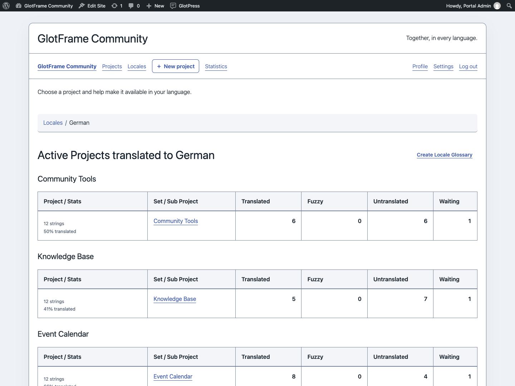The height and width of the screenshot is (386, 515).
Task: Click the Fuzzy count for Community Tools
Action: [359, 221]
